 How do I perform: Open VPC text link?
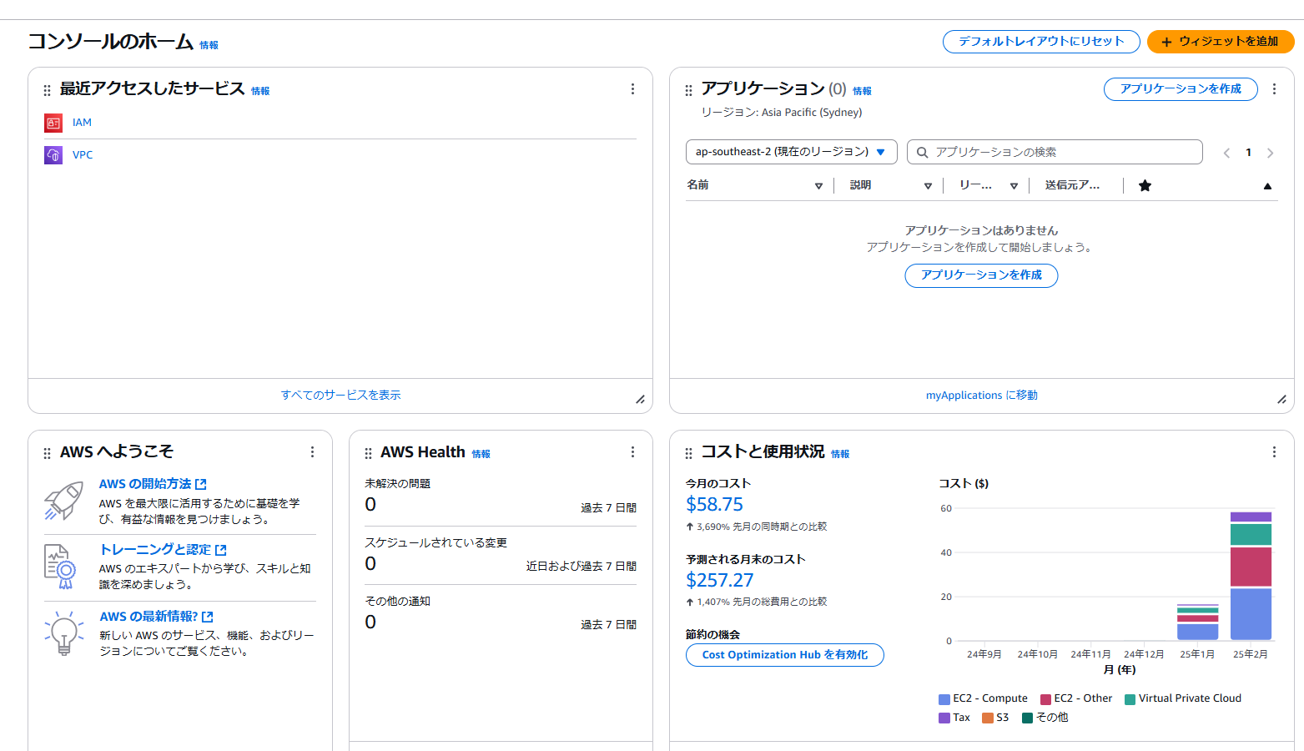[x=83, y=155]
